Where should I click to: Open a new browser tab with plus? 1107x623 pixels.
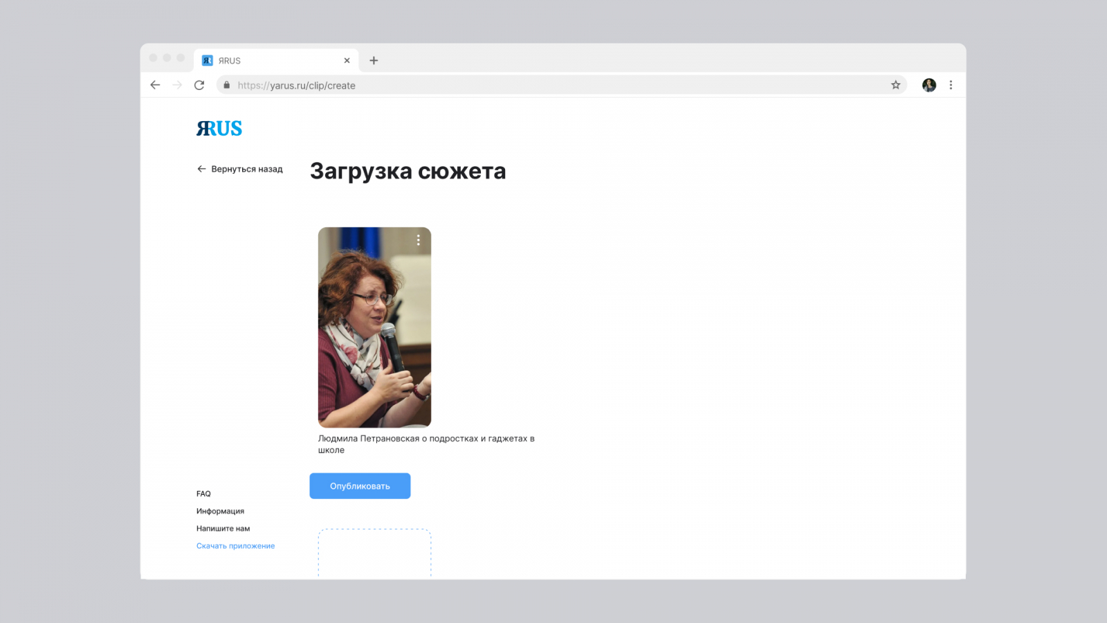pos(374,60)
